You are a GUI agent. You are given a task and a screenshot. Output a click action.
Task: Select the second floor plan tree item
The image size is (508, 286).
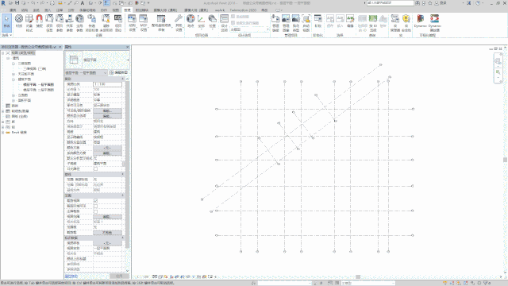click(x=38, y=90)
